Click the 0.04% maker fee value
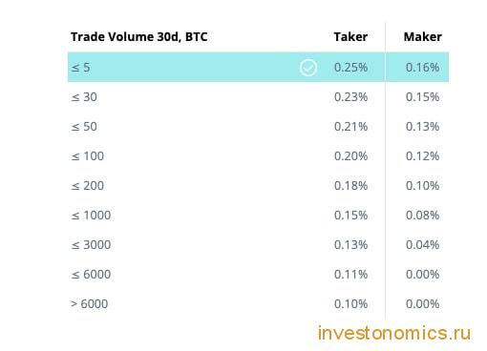Viewport: 487px width, 351px height. click(x=422, y=245)
